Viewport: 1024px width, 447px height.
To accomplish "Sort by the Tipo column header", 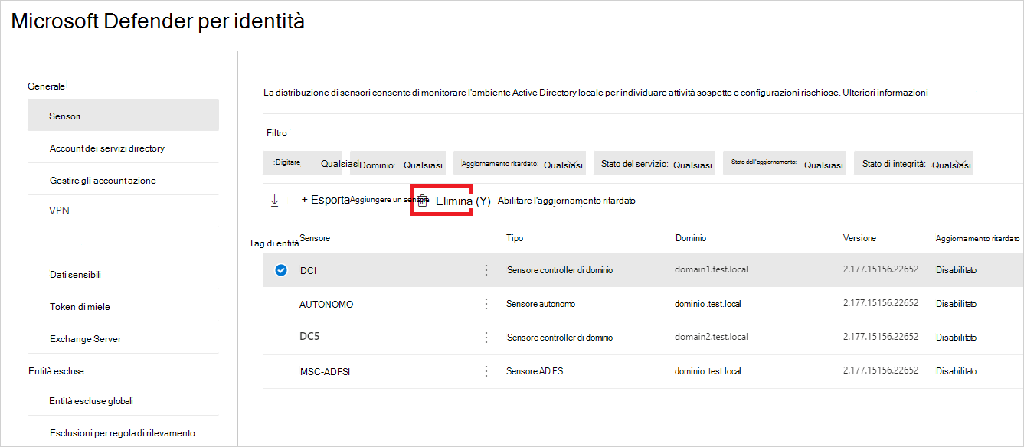I will pos(515,238).
